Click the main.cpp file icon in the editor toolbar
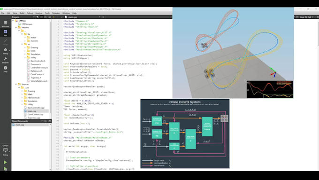The height and width of the screenshot is (180, 319). pos(66,17)
